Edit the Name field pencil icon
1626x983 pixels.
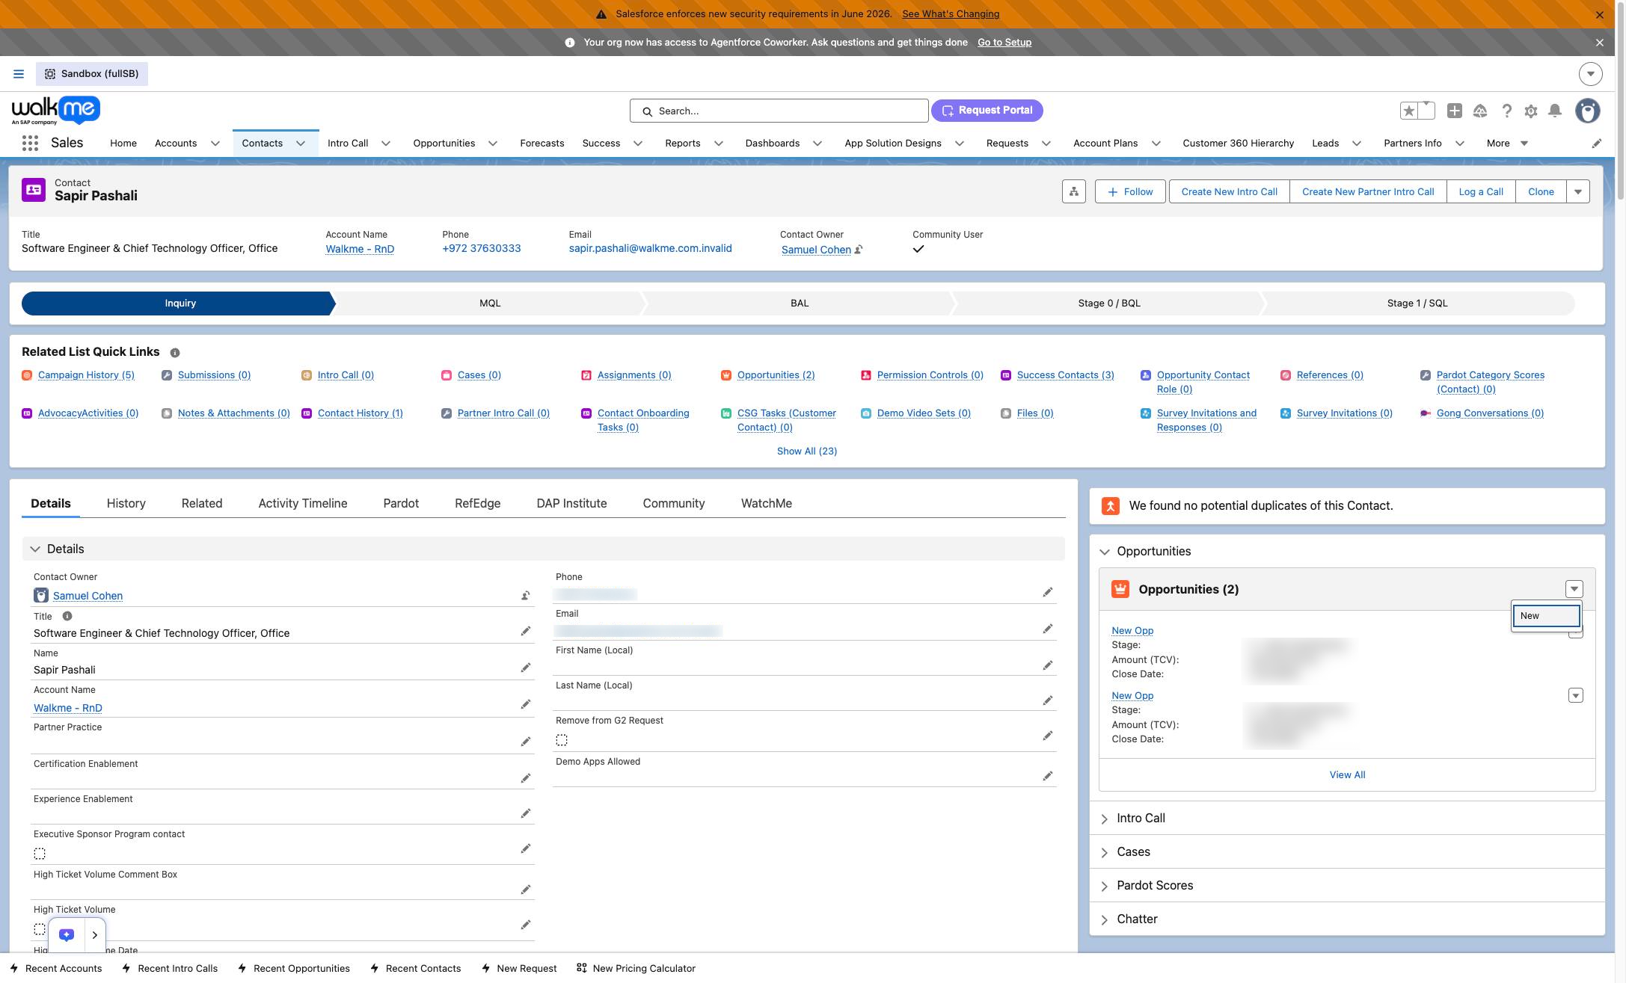pyautogui.click(x=526, y=668)
